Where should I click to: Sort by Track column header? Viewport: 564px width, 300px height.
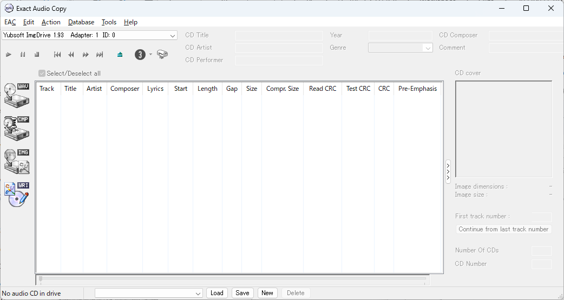coord(48,89)
